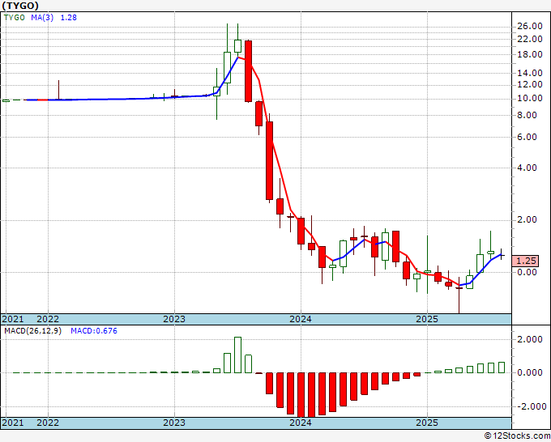
Task: Select the TYGO legend label
Action: [x=15, y=17]
